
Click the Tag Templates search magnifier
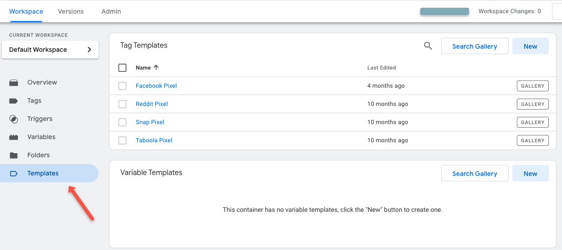point(428,46)
